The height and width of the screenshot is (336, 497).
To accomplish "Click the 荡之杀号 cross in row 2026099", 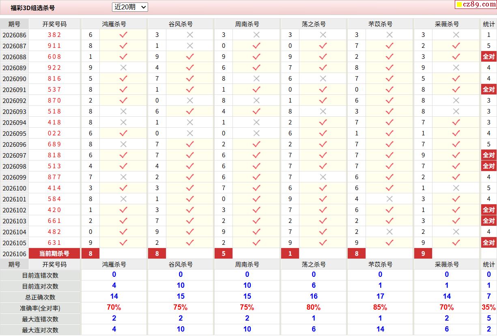I will [x=323, y=177].
